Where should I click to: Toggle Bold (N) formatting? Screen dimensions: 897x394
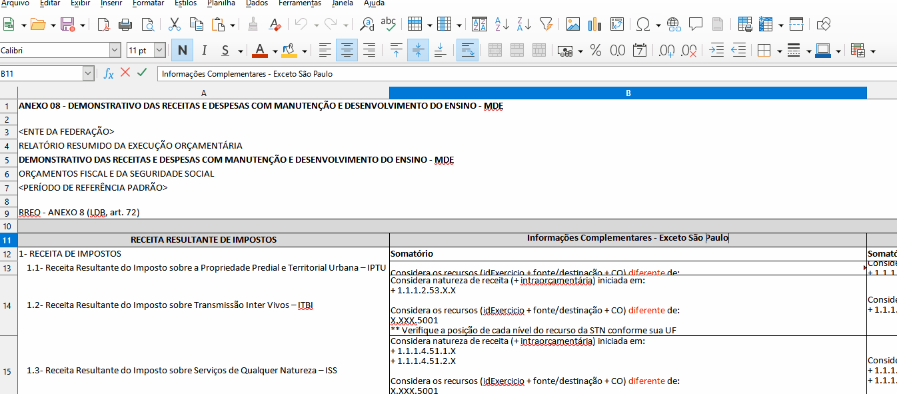coord(182,51)
